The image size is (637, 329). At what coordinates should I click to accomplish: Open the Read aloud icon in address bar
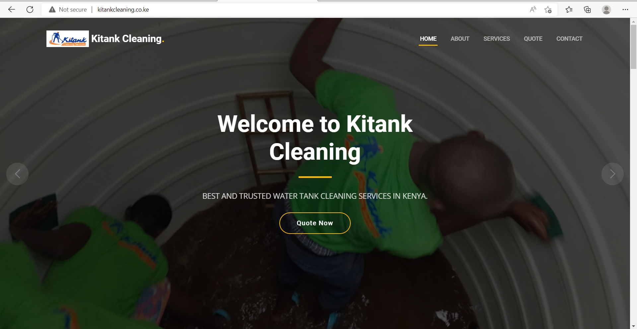(533, 10)
